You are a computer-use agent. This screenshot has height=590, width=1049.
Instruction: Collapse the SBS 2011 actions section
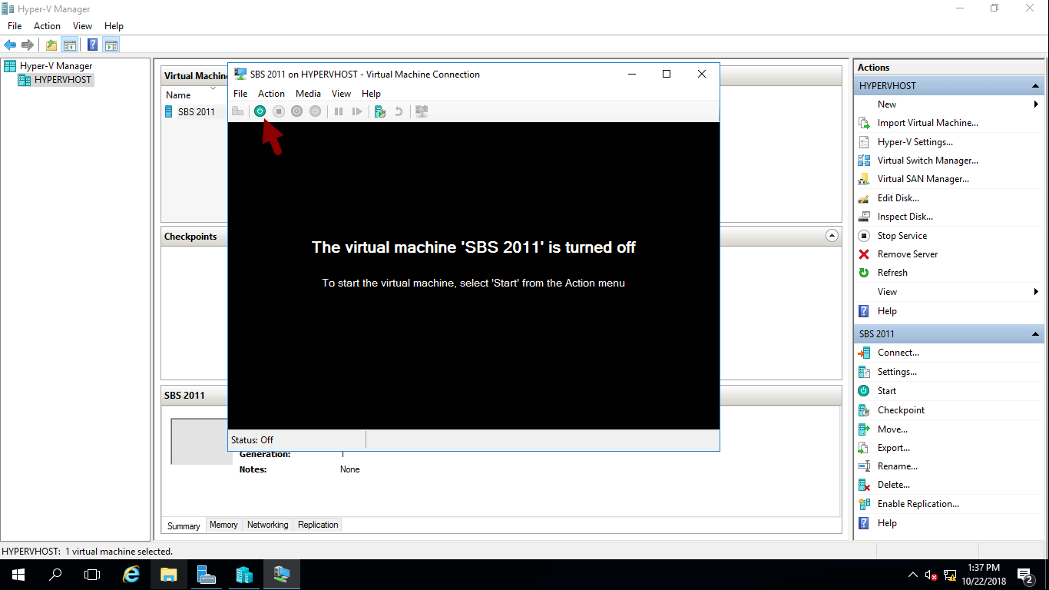pos(1035,334)
